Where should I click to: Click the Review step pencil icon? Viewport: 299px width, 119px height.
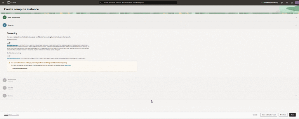(4, 95)
